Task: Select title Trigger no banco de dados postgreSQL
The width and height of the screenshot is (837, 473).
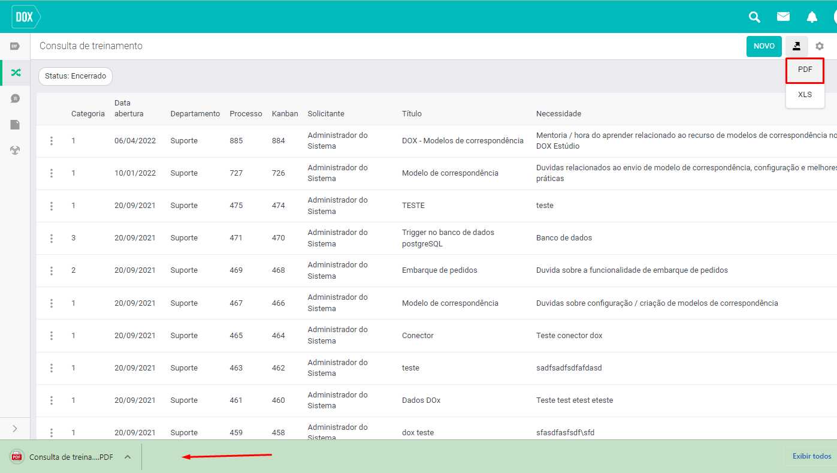Action: pyautogui.click(x=448, y=238)
